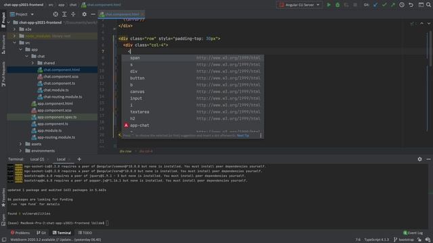Click the bootstrap Git branch widget
The height and width of the screenshot is (243, 433).
pos(404,240)
